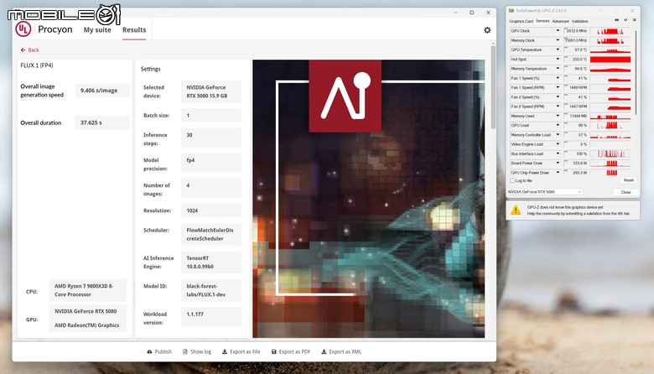Click the Export as File download icon

click(225, 352)
